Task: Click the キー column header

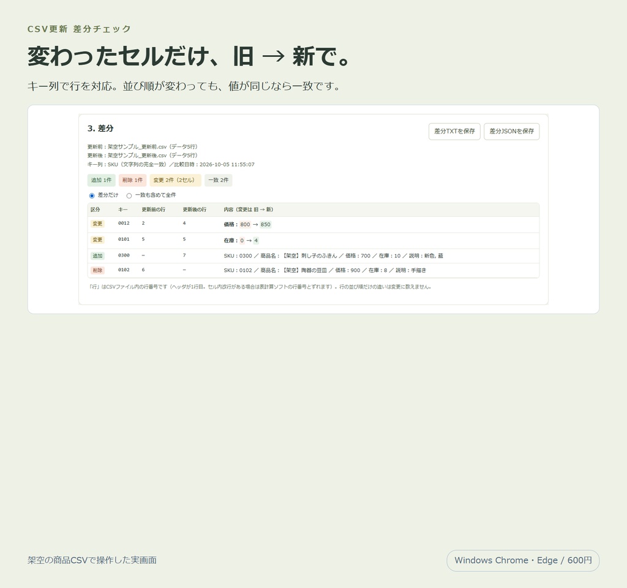Action: [x=122, y=209]
